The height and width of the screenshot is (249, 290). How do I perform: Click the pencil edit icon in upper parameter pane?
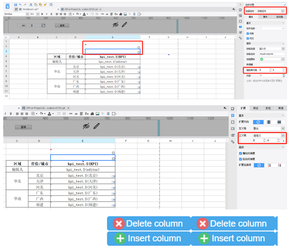124,24
